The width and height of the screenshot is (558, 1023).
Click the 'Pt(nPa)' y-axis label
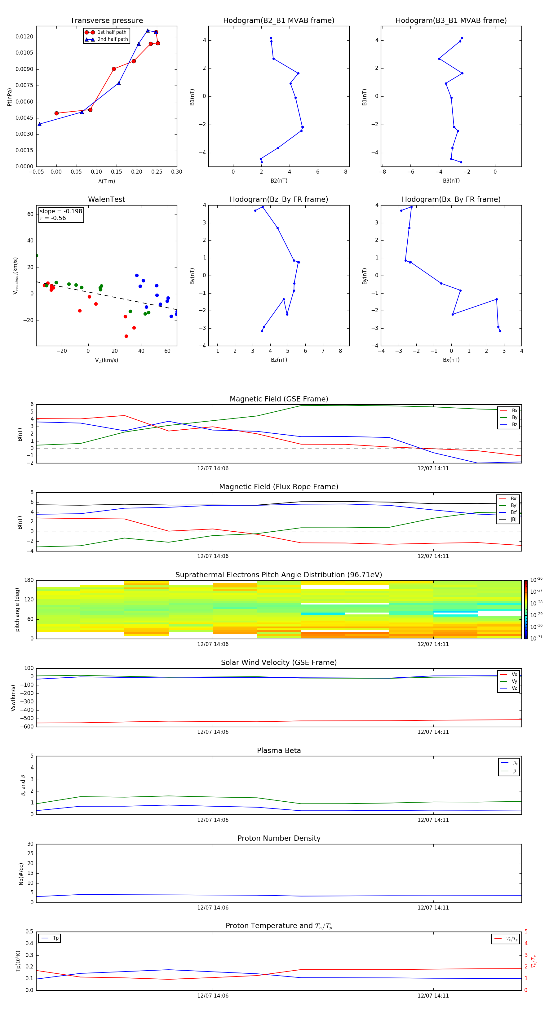point(10,97)
